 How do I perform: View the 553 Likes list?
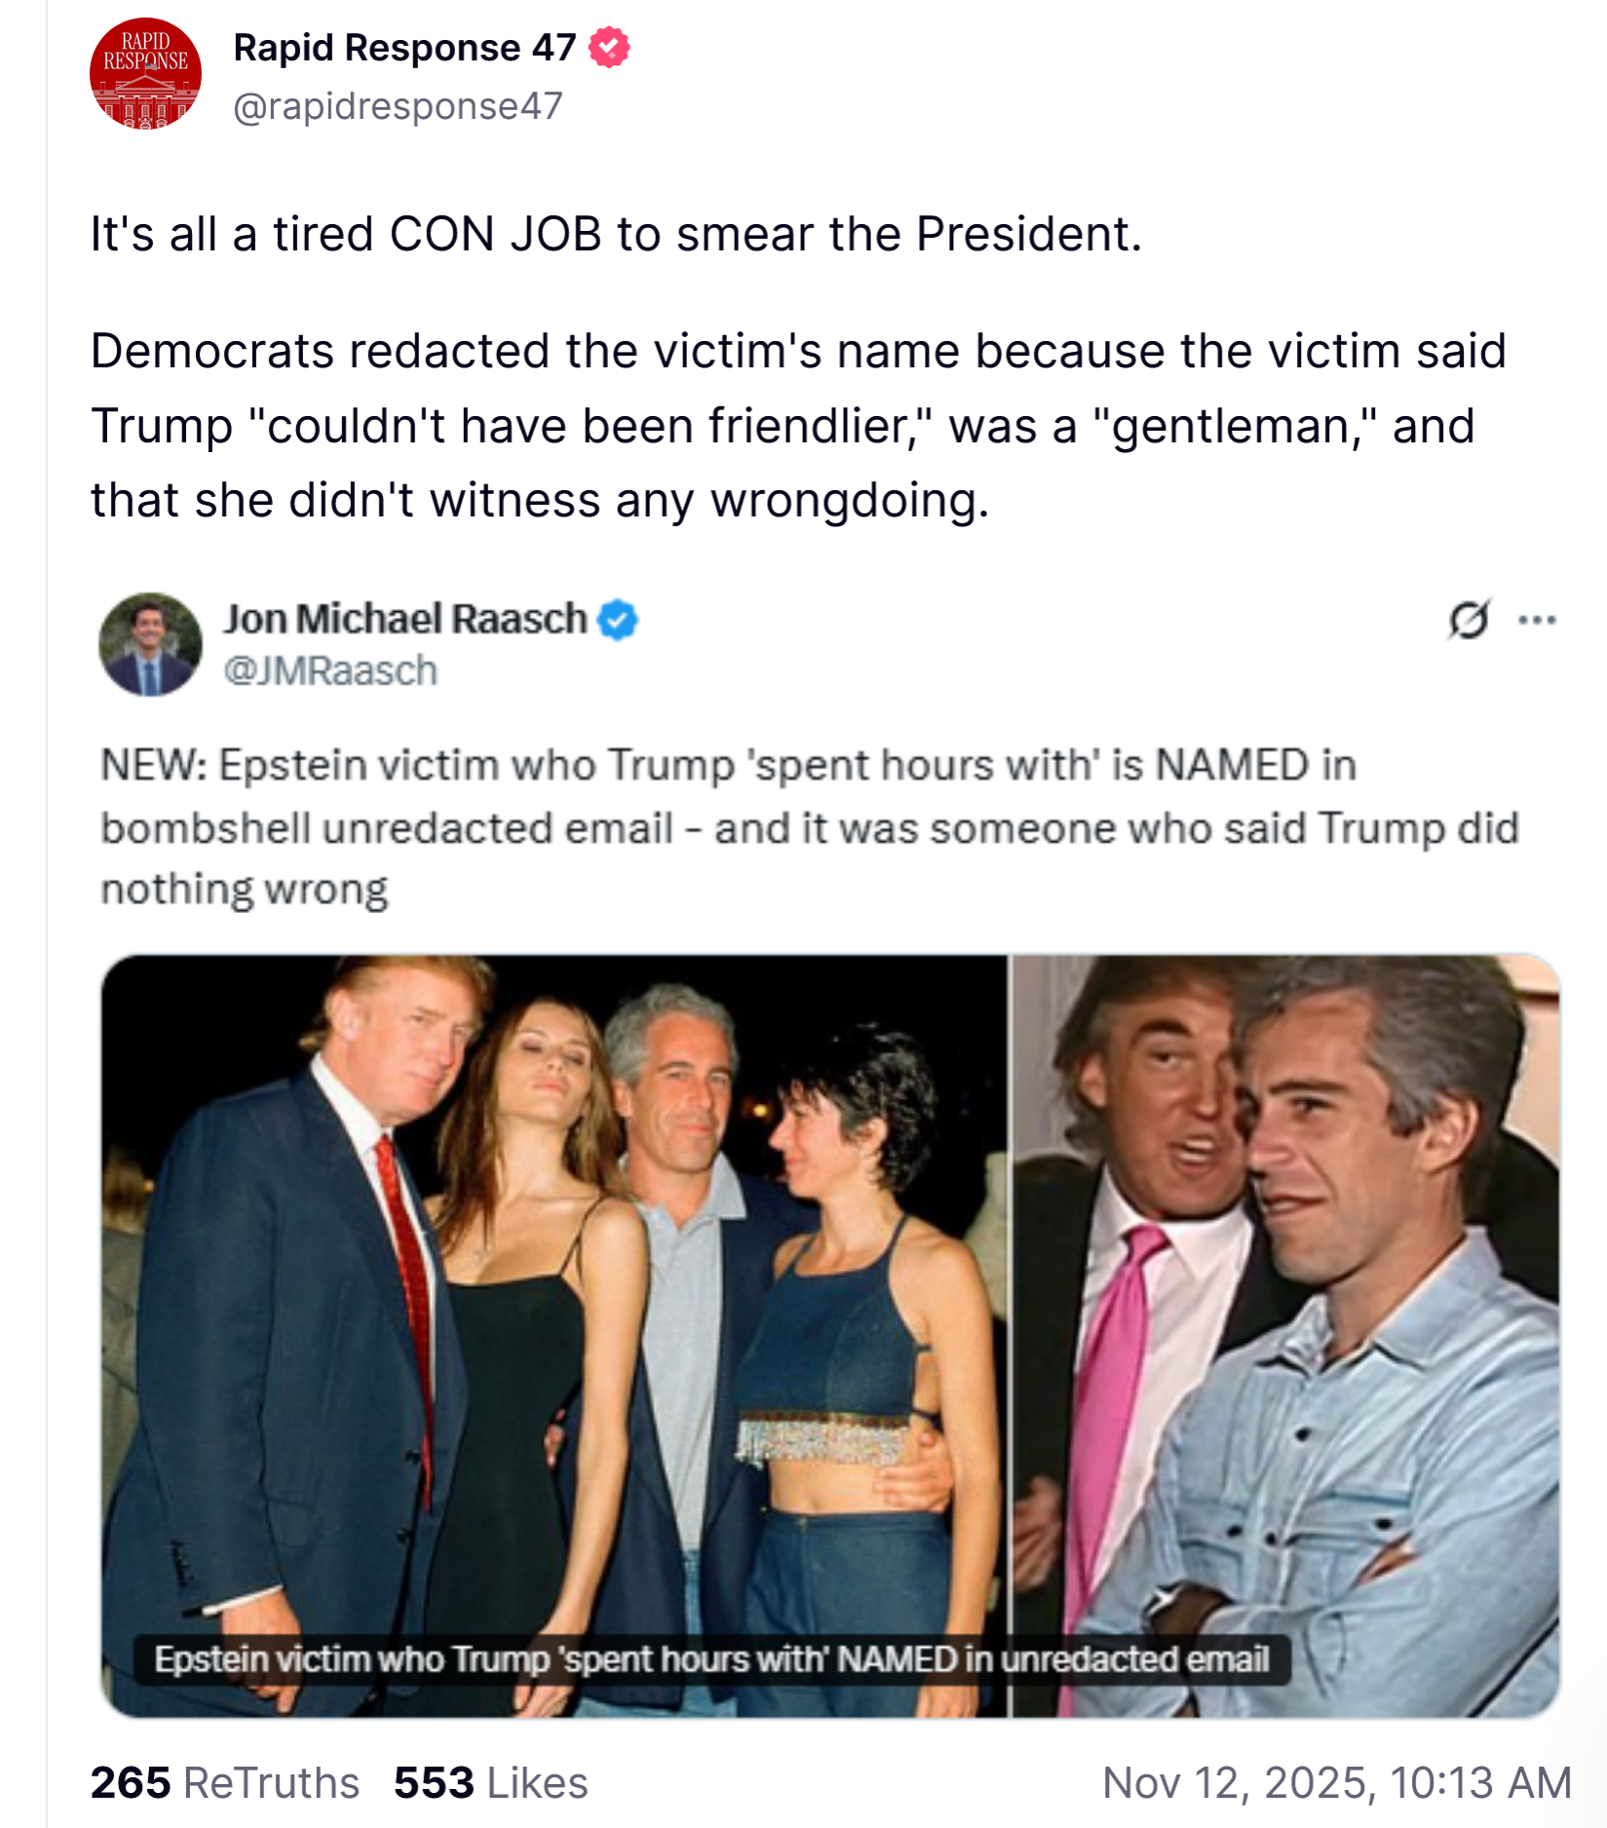(490, 1783)
